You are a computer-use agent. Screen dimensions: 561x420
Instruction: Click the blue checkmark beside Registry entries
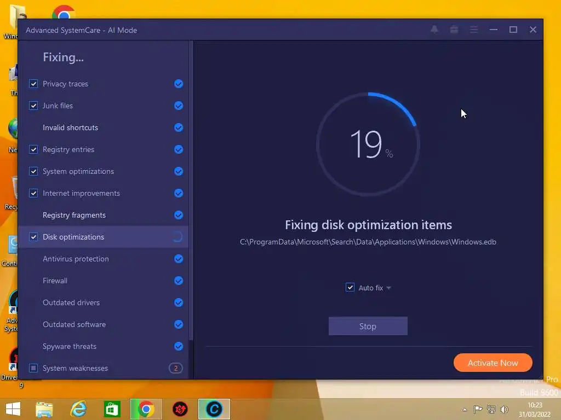(x=179, y=149)
